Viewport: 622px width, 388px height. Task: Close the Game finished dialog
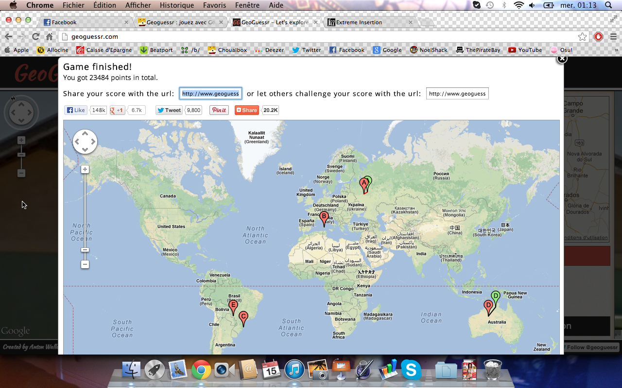562,59
